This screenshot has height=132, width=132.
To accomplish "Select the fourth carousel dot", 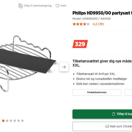I will [x=15, y=121].
